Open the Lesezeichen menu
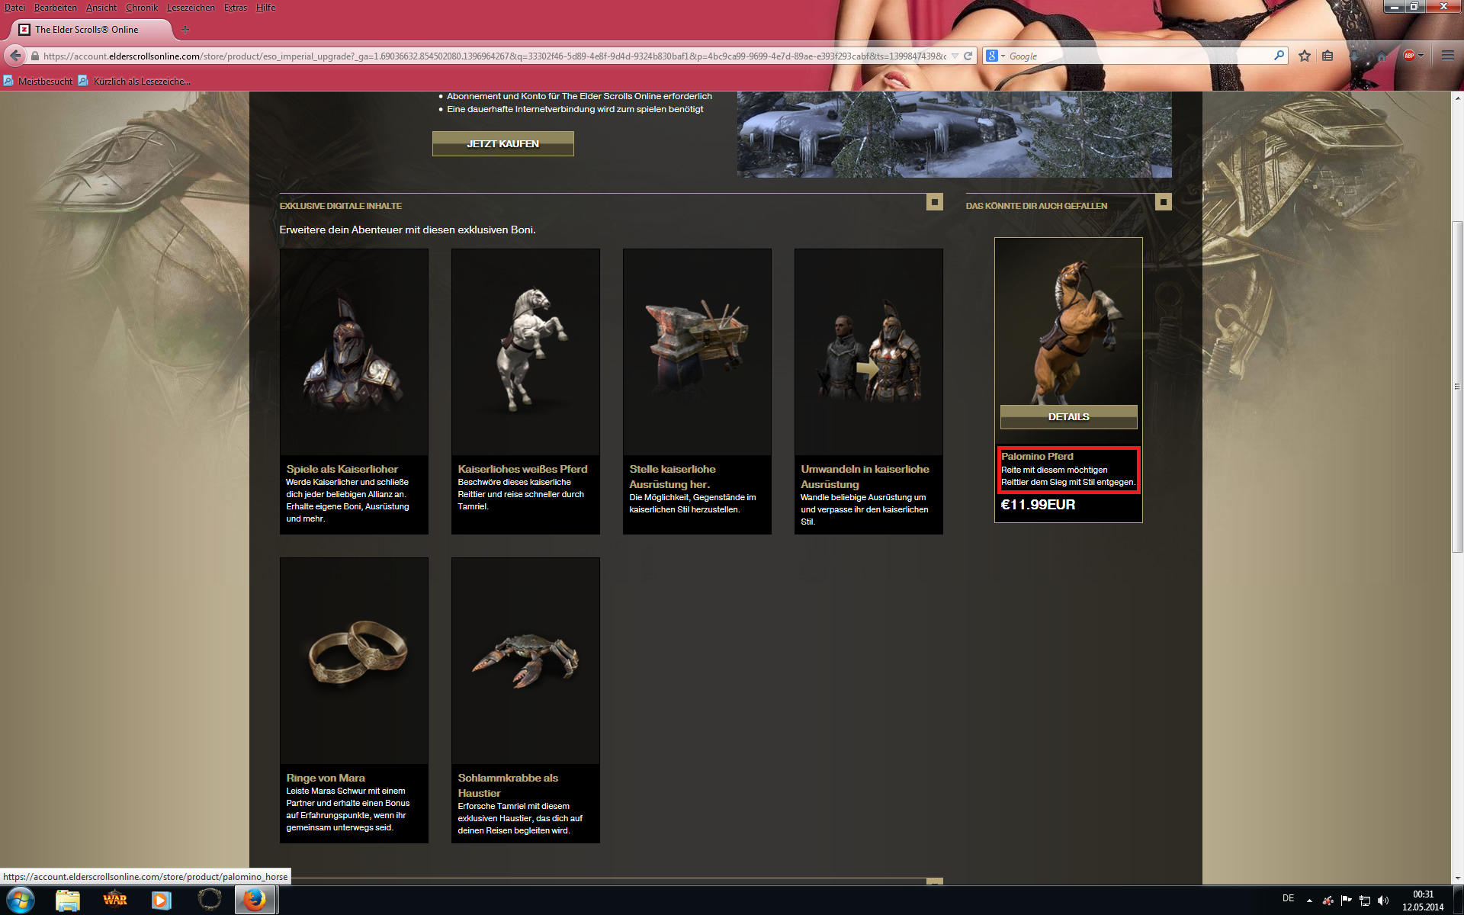 [x=191, y=8]
